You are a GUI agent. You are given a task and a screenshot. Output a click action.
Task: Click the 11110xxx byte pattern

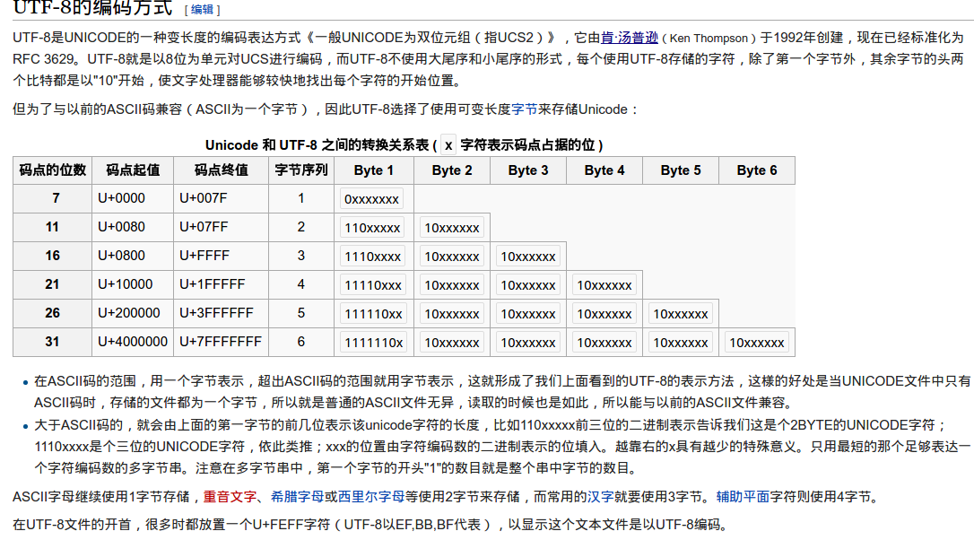click(x=373, y=285)
